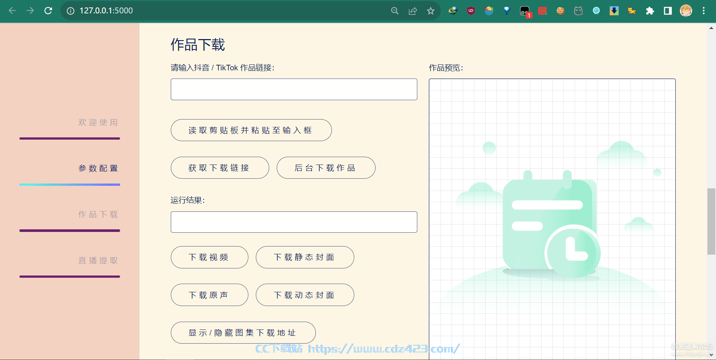Viewport: 716px width, 360px height.
Task: Click the 显示/隐藏图集下载地址 button
Action: (243, 332)
